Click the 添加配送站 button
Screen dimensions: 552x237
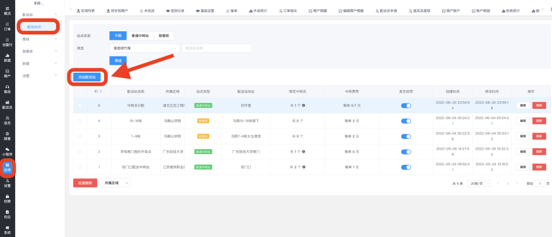tap(87, 77)
